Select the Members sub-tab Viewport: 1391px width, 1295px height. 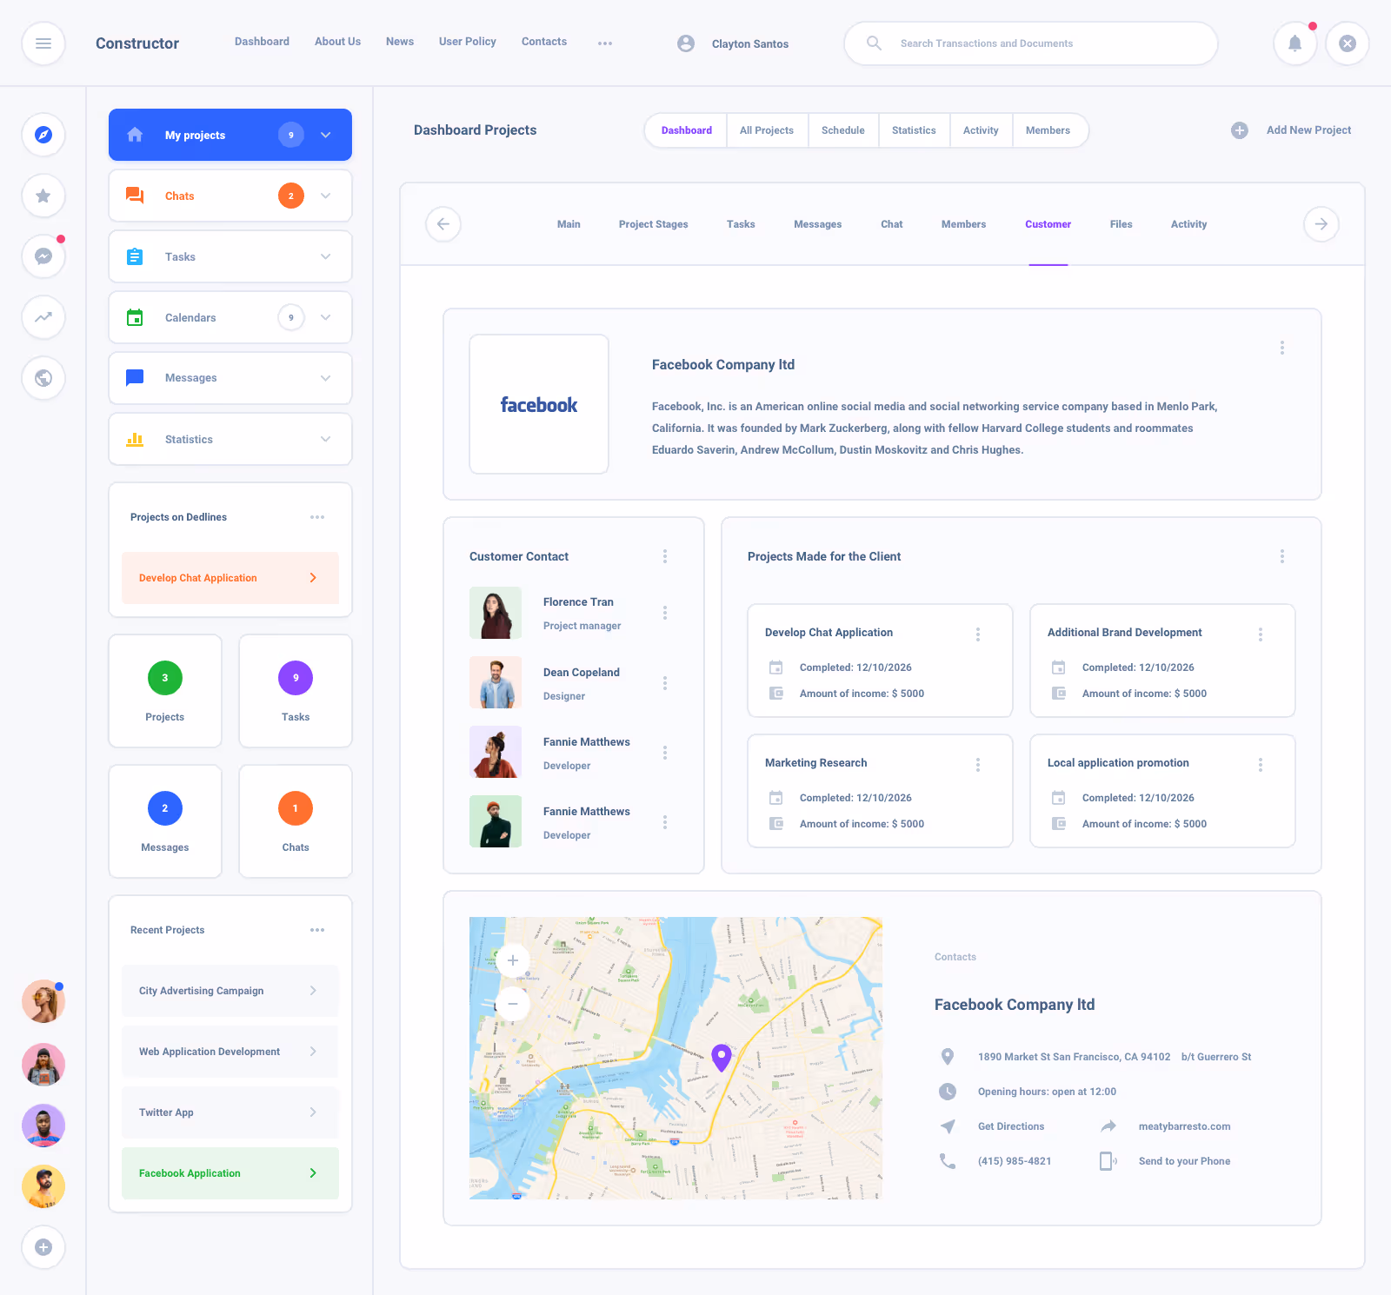[963, 224]
